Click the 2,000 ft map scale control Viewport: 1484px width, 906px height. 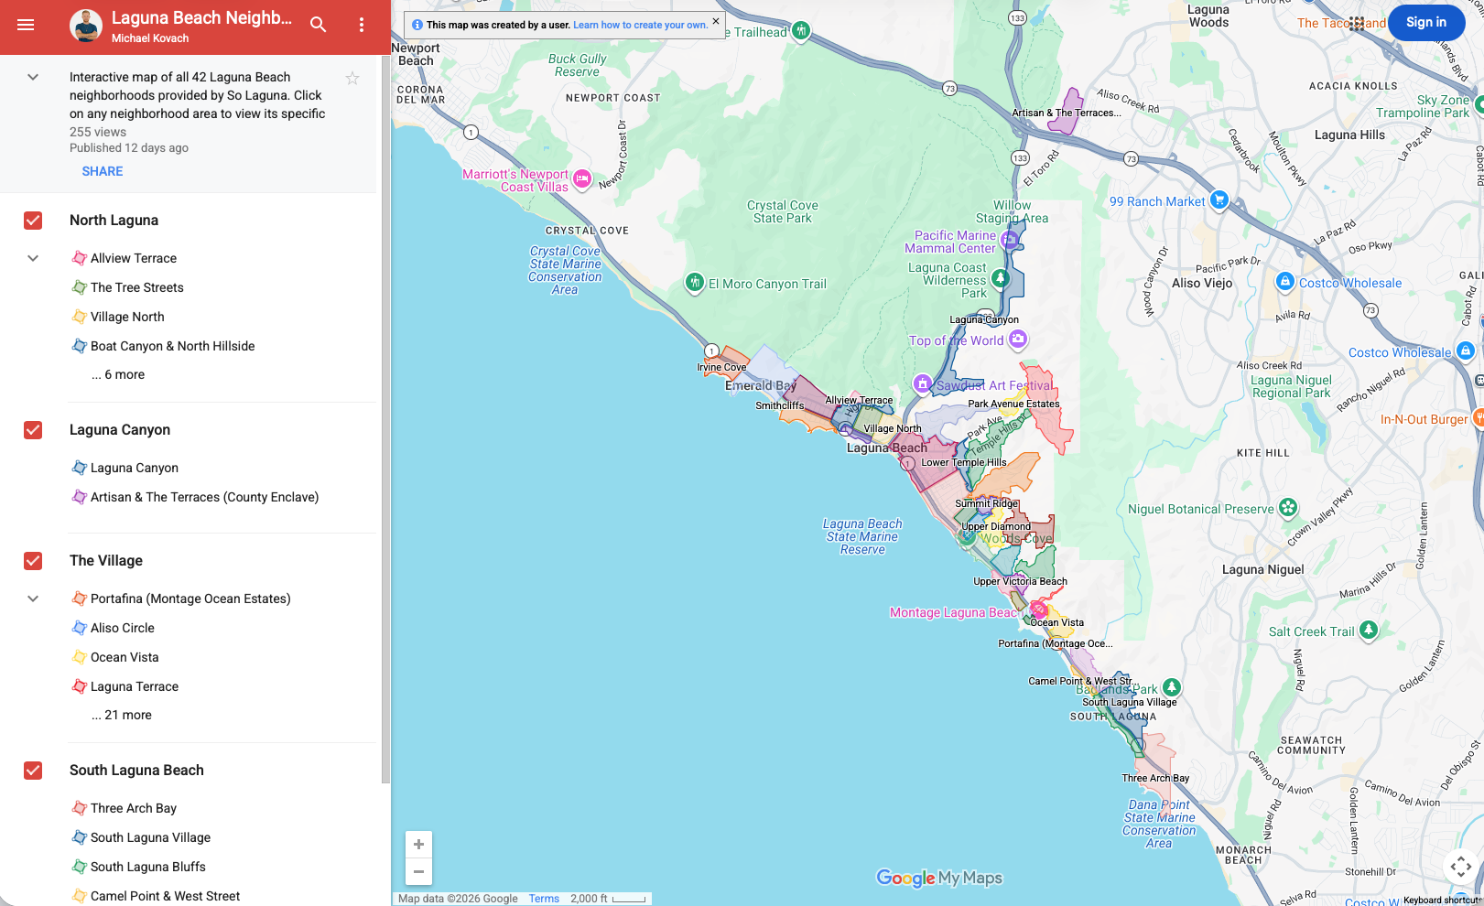608,899
